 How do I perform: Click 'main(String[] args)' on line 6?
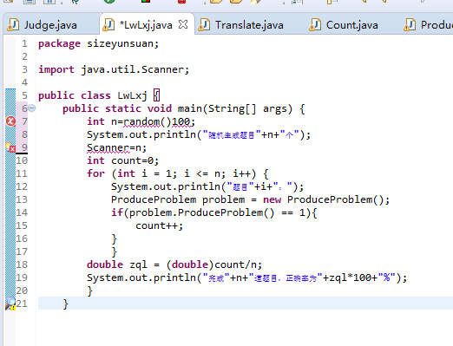[235, 108]
